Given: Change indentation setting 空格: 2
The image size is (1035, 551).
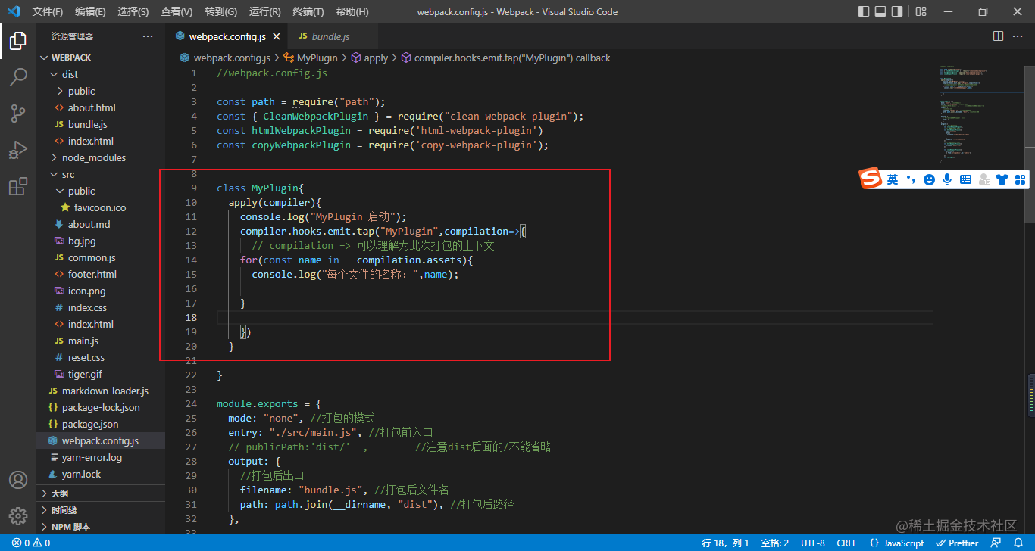Looking at the screenshot, I should (774, 543).
